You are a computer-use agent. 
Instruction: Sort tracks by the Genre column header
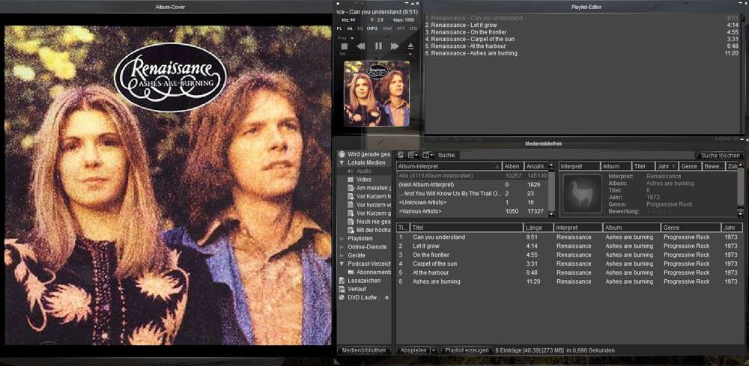pos(689,228)
